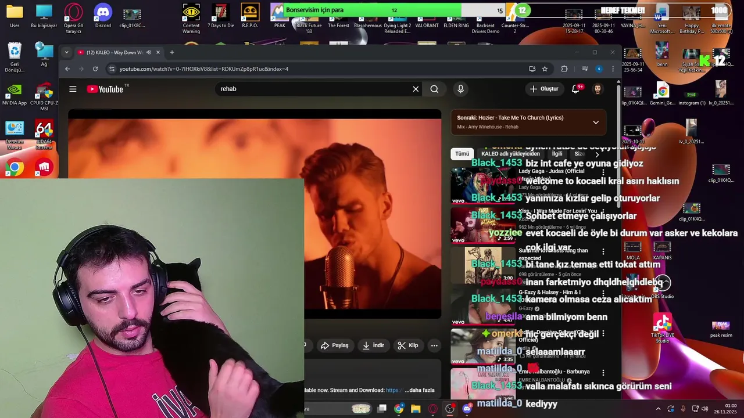
Task: Clear the 'rehab' search query
Action: click(416, 89)
